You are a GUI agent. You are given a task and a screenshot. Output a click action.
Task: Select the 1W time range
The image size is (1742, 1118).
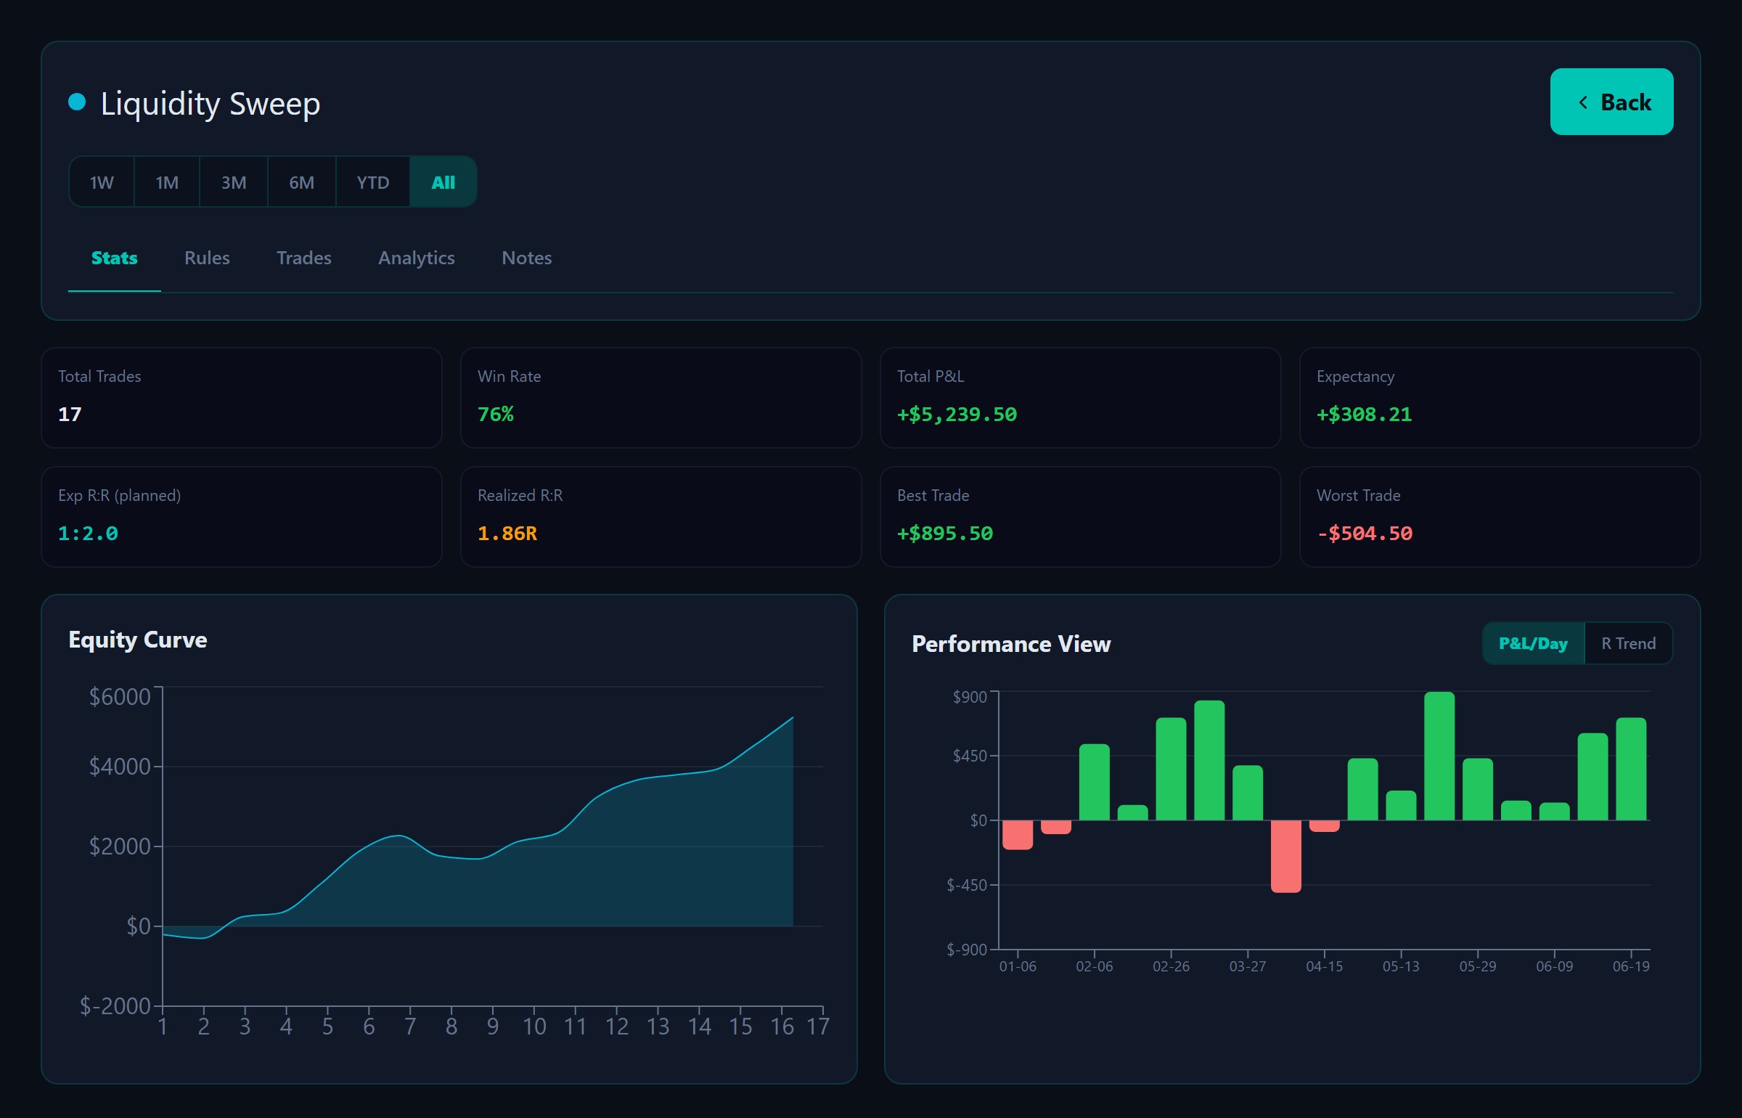tap(102, 182)
